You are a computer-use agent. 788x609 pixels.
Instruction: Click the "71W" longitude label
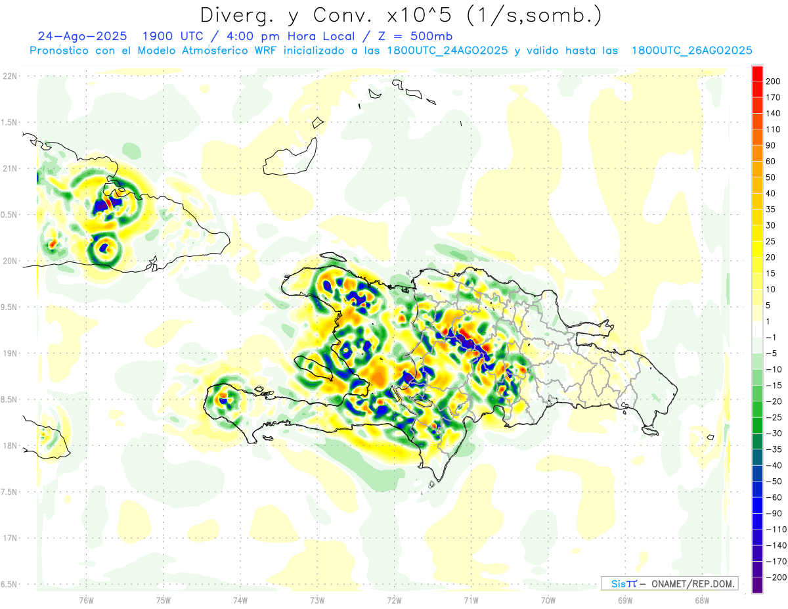pyautogui.click(x=471, y=600)
